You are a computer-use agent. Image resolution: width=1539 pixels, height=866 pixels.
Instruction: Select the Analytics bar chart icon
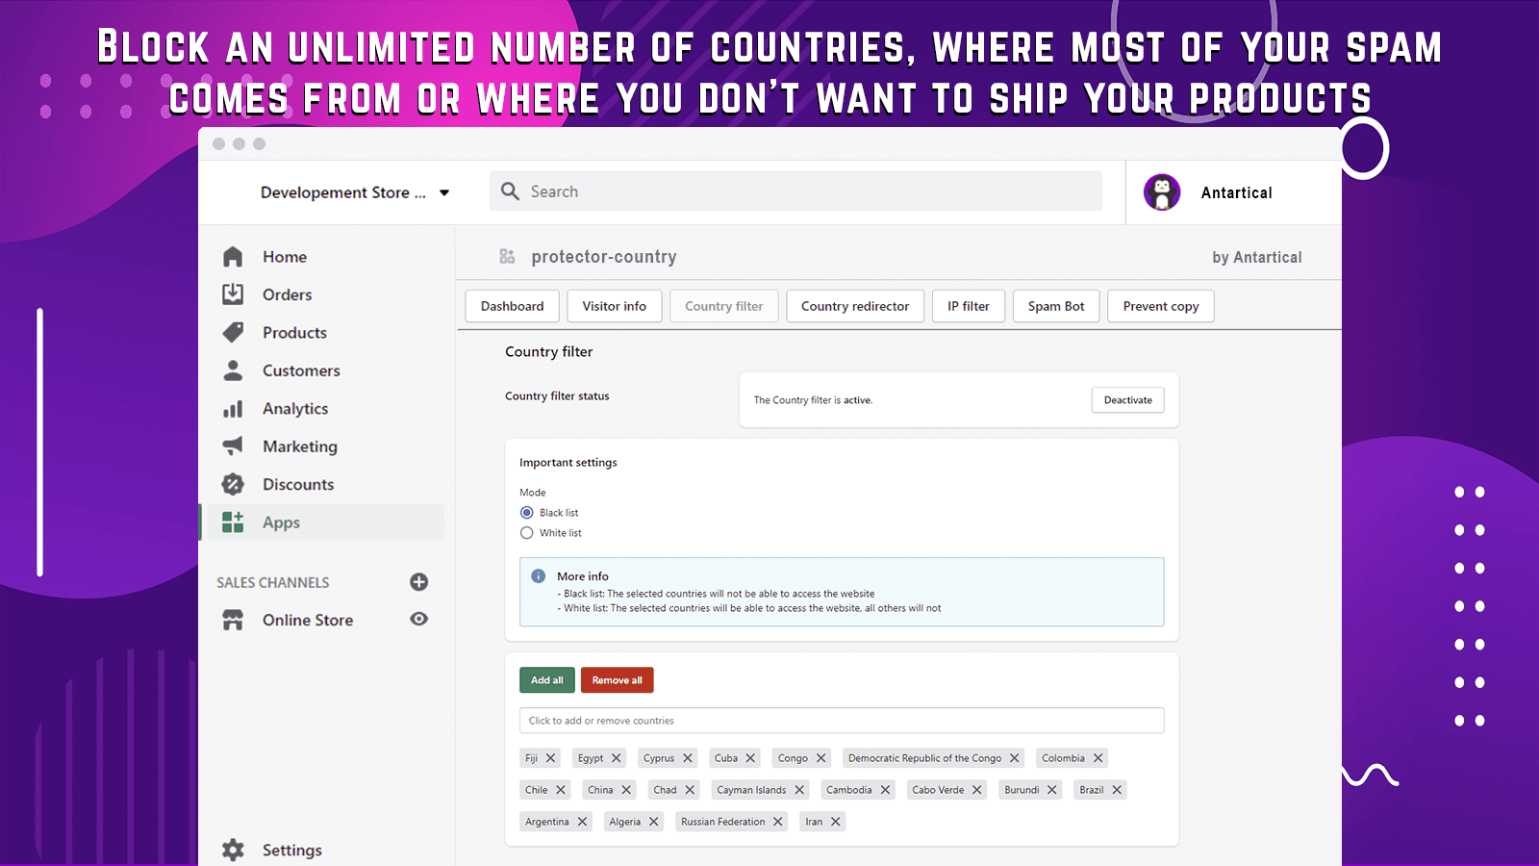click(233, 408)
